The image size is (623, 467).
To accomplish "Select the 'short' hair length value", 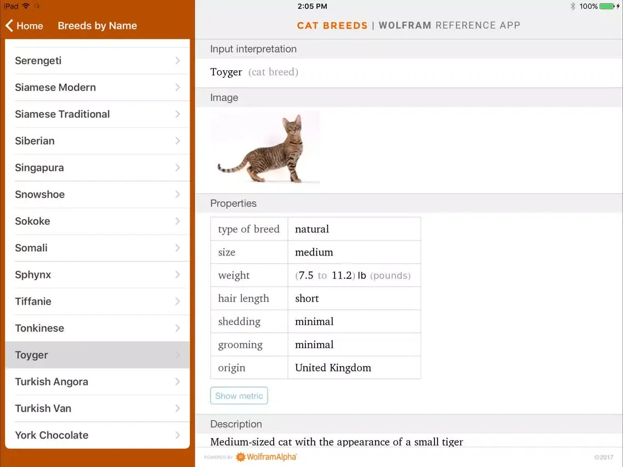I will [x=307, y=298].
